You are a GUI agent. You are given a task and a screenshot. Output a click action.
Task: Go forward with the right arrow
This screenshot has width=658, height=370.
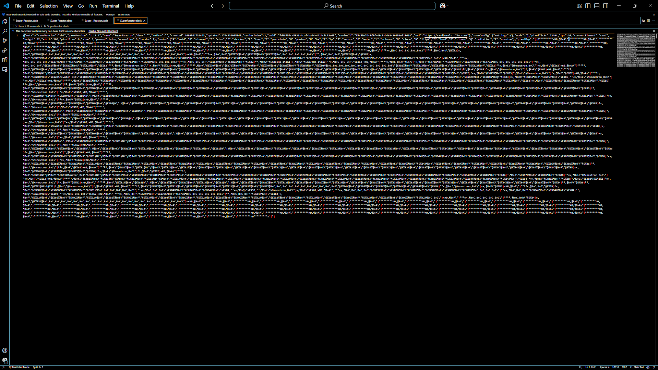point(222,6)
